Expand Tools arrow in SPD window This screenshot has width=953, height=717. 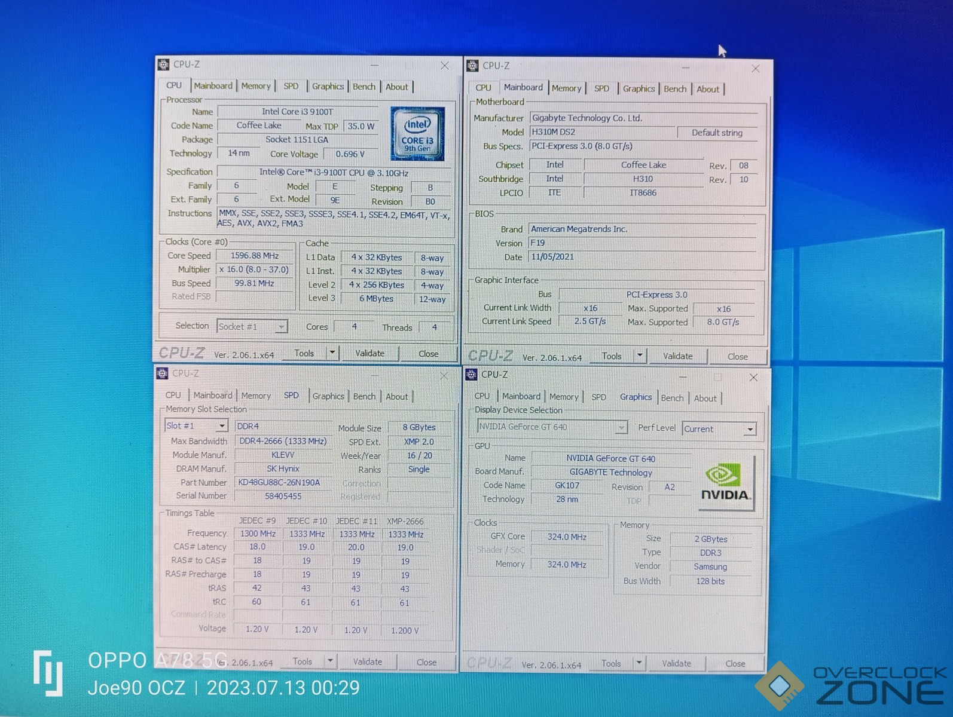(330, 661)
